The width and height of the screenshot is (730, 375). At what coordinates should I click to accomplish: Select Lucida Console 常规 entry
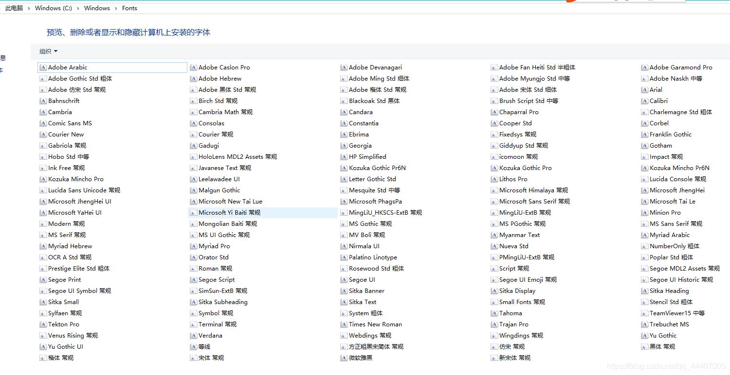678,179
